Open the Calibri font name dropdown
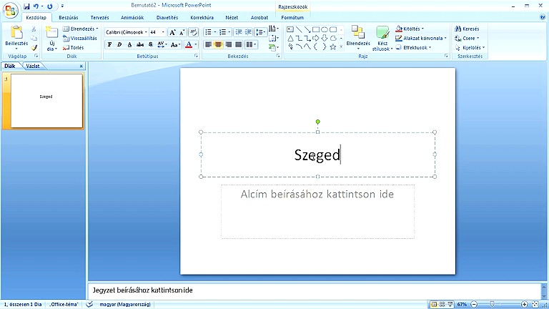 pos(127,32)
